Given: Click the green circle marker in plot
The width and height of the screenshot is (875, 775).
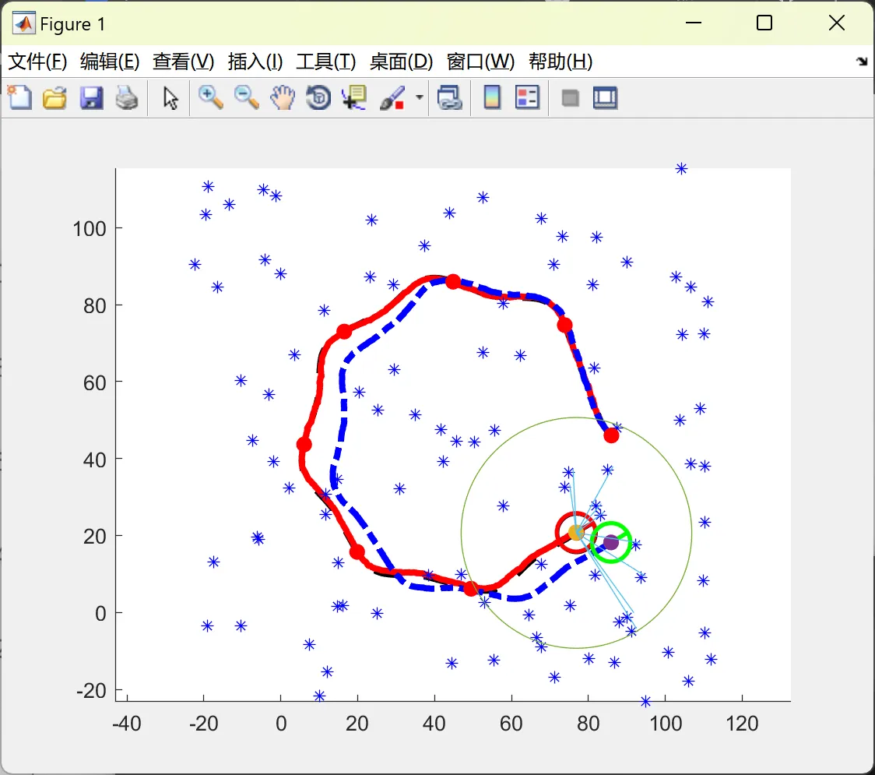Looking at the screenshot, I should click(x=610, y=542).
